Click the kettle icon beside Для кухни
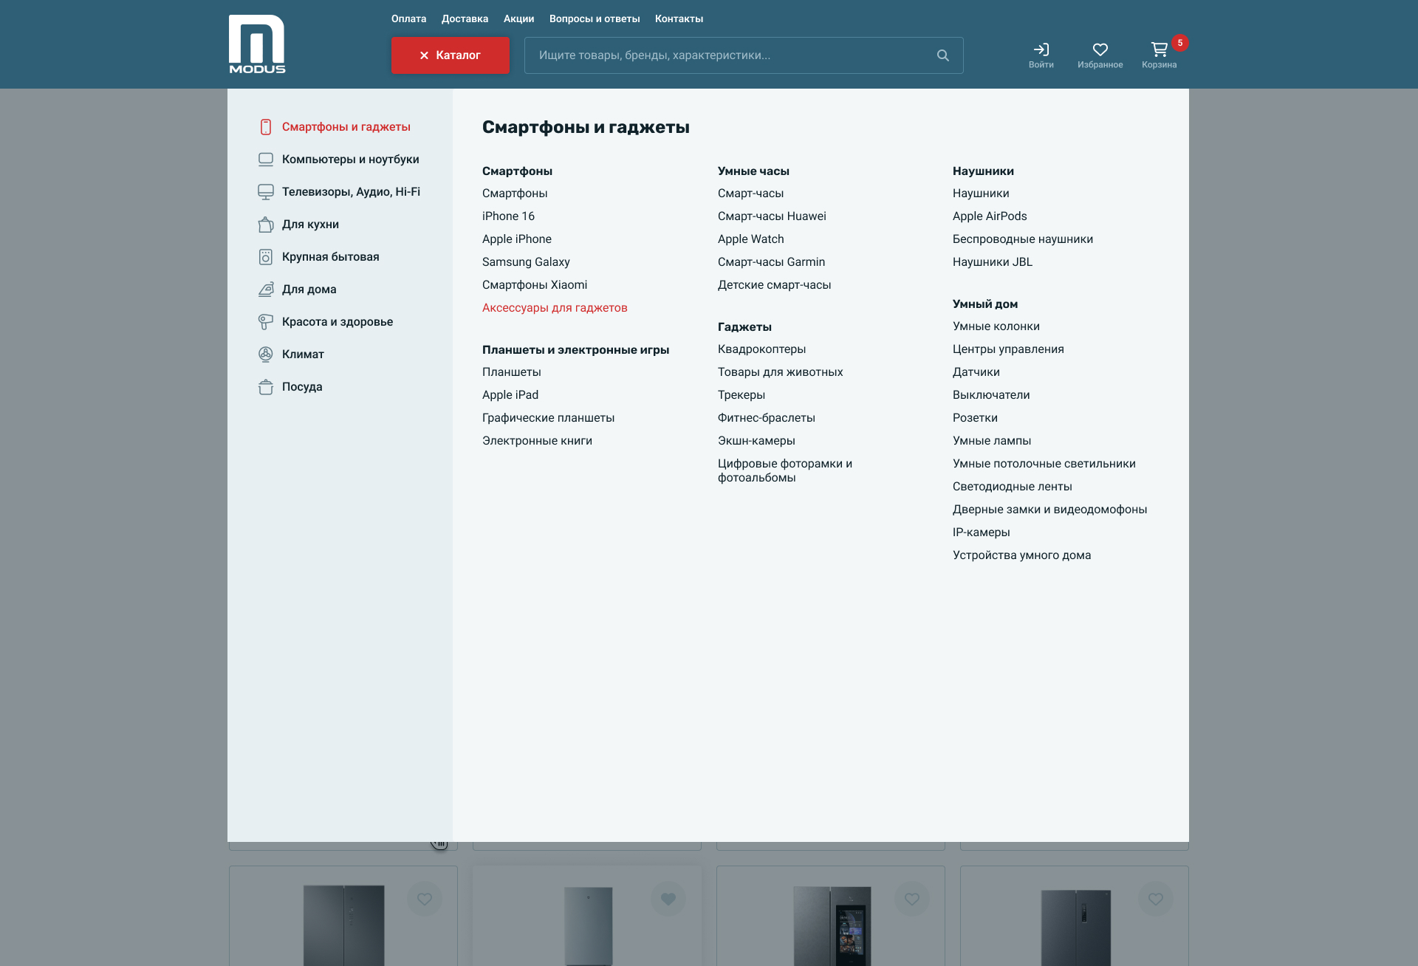 (266, 225)
